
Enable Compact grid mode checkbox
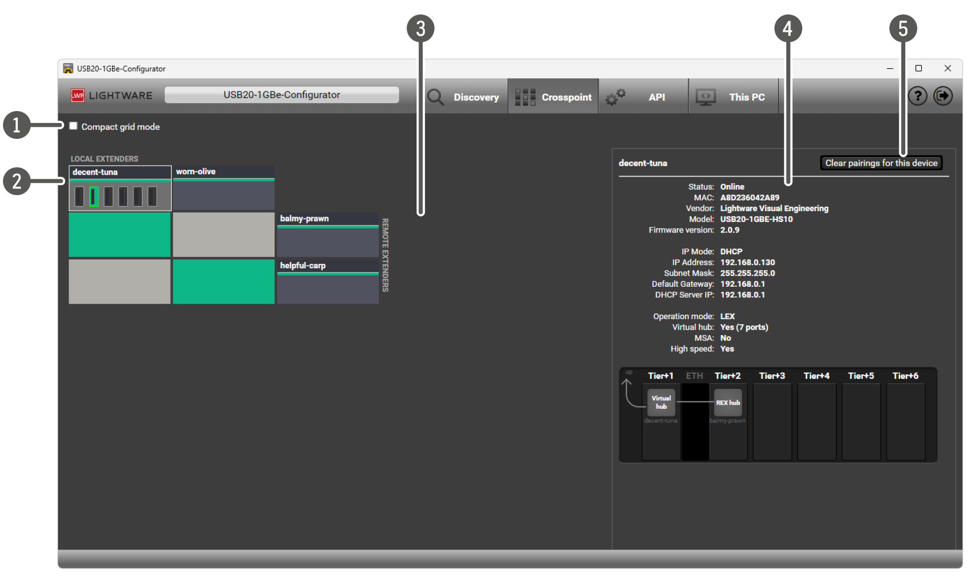[74, 126]
